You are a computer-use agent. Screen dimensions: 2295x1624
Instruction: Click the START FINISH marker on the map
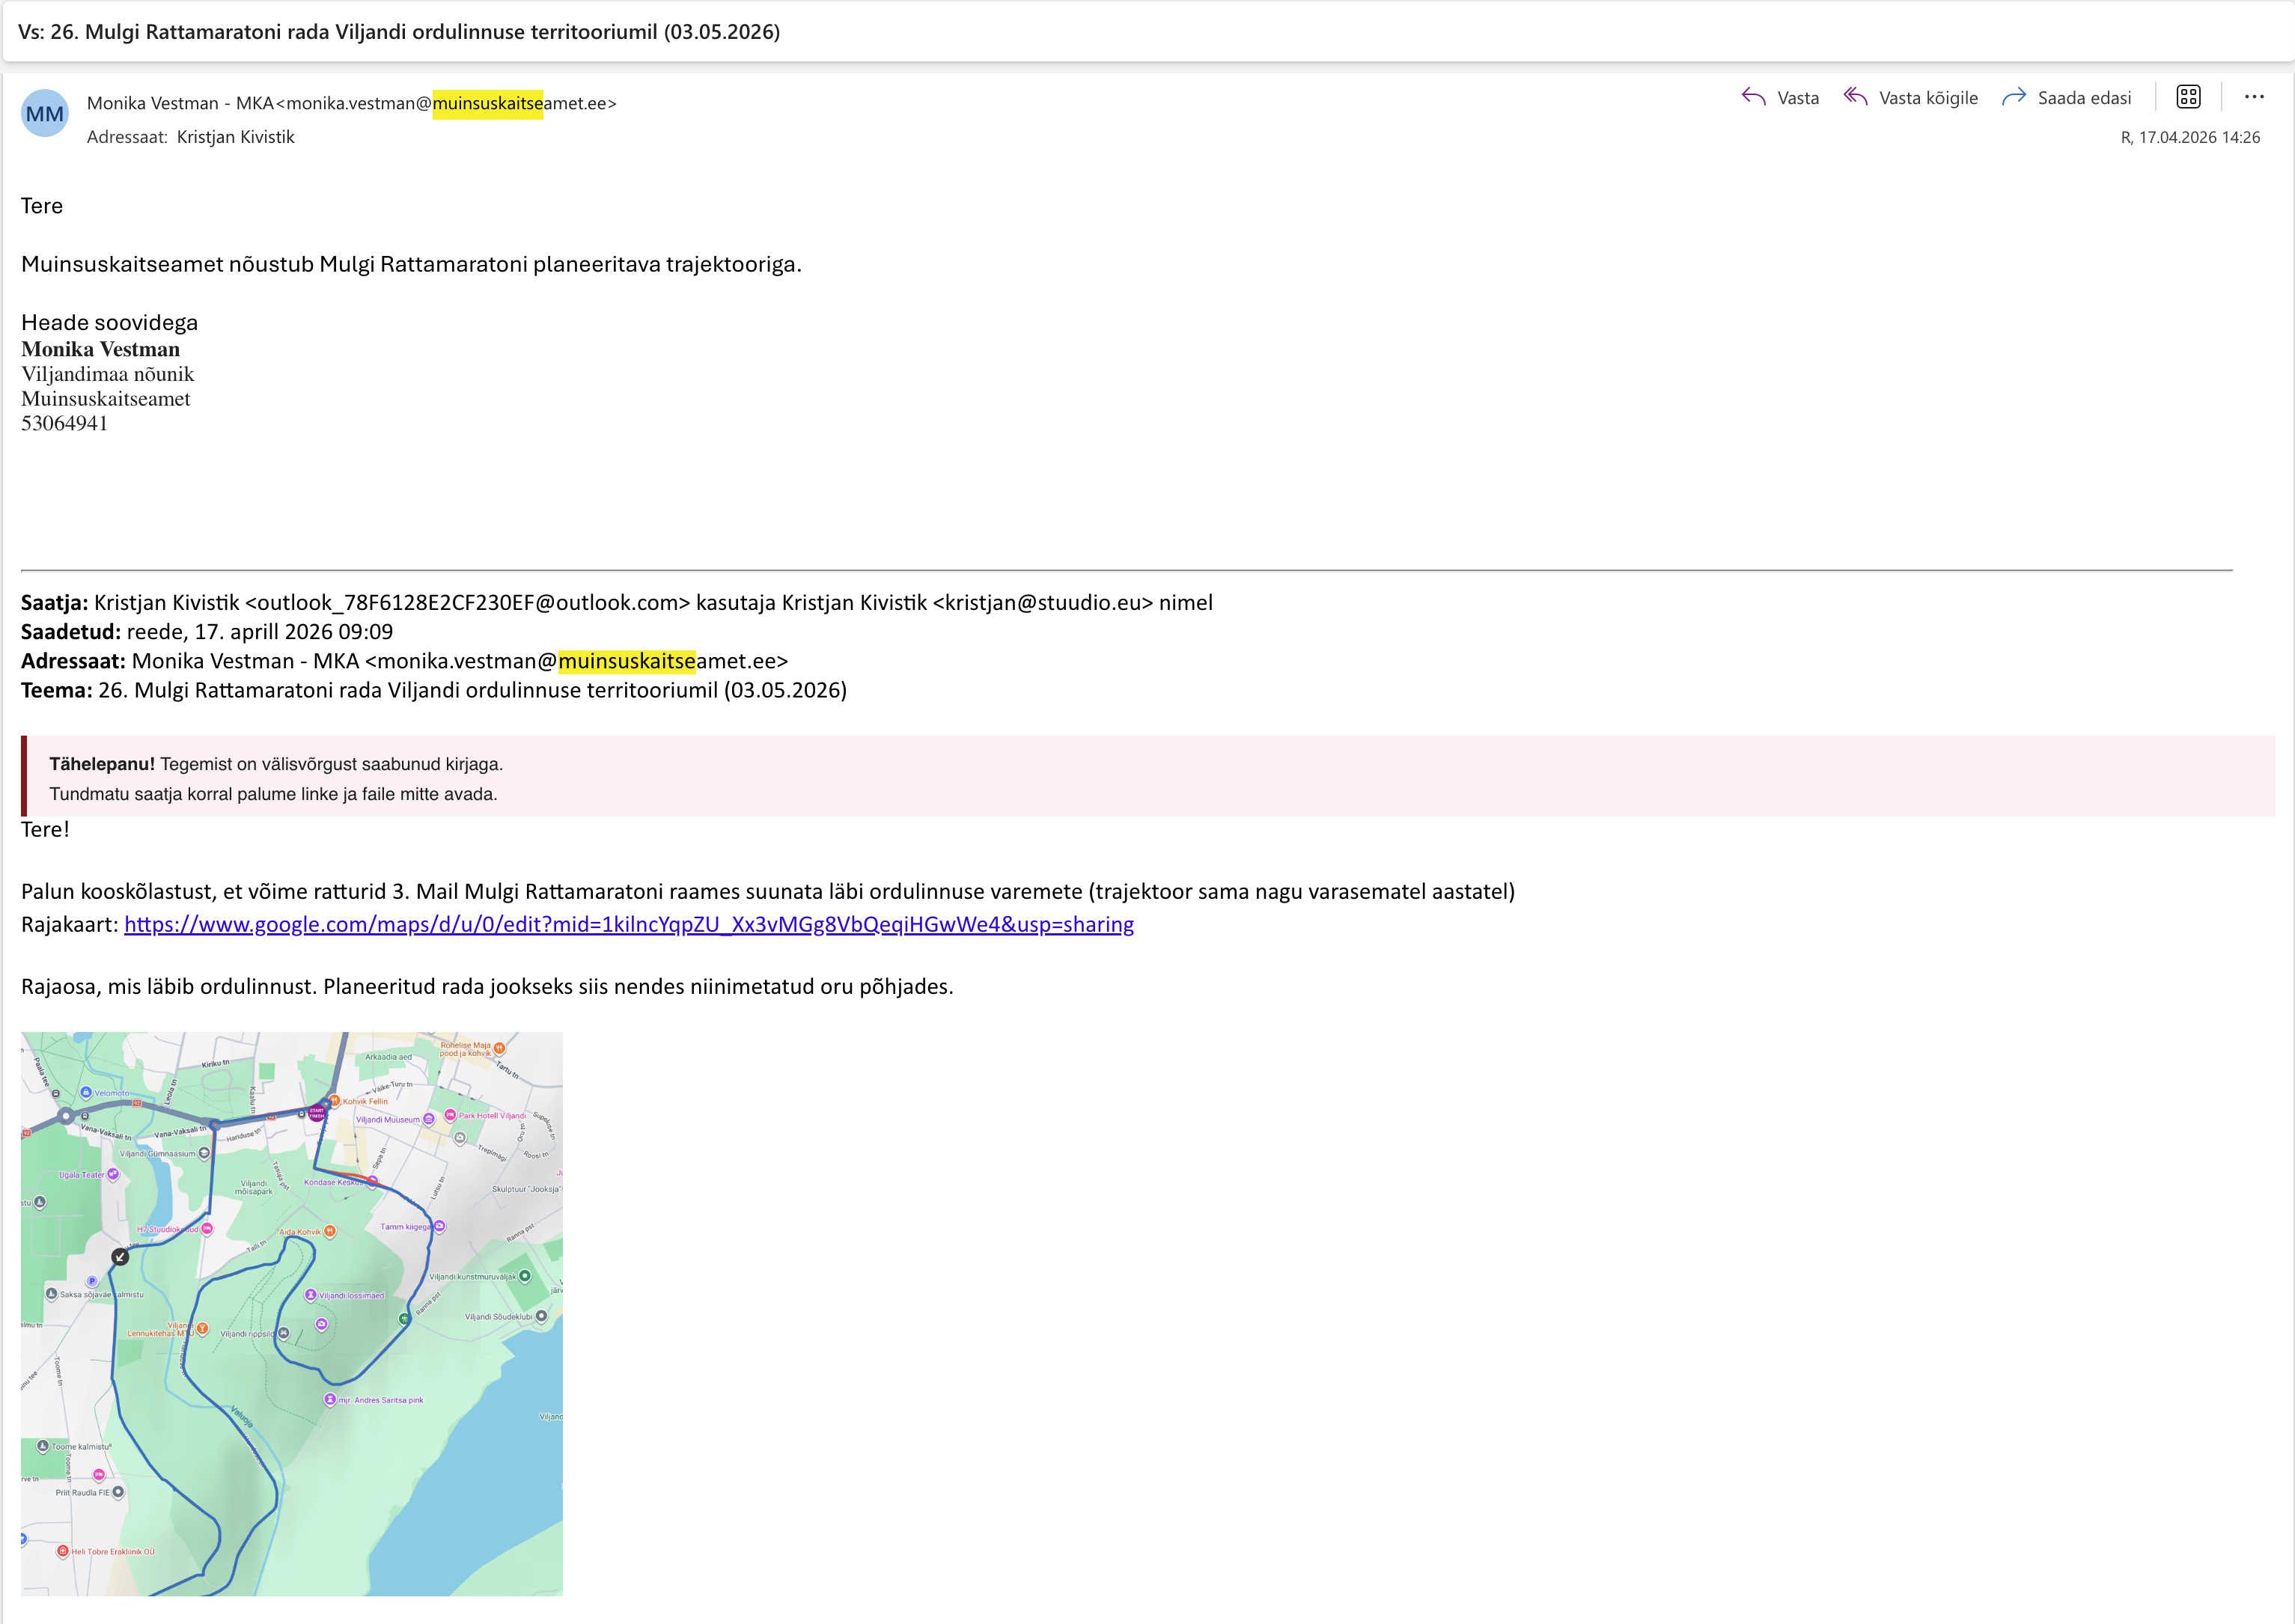(317, 1113)
